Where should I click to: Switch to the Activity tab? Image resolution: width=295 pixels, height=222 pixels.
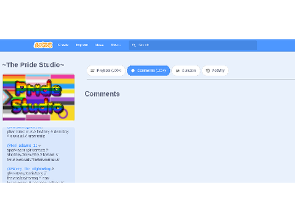coord(216,70)
